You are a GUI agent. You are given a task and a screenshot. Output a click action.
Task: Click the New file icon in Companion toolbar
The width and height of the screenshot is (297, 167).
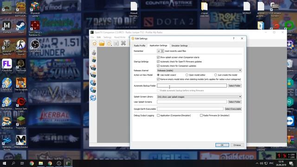(x=94, y=44)
